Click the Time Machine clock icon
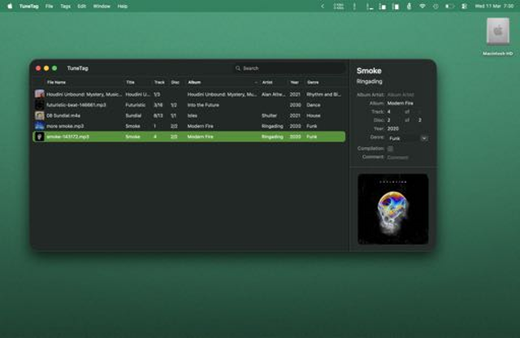520x338 pixels. point(435,6)
